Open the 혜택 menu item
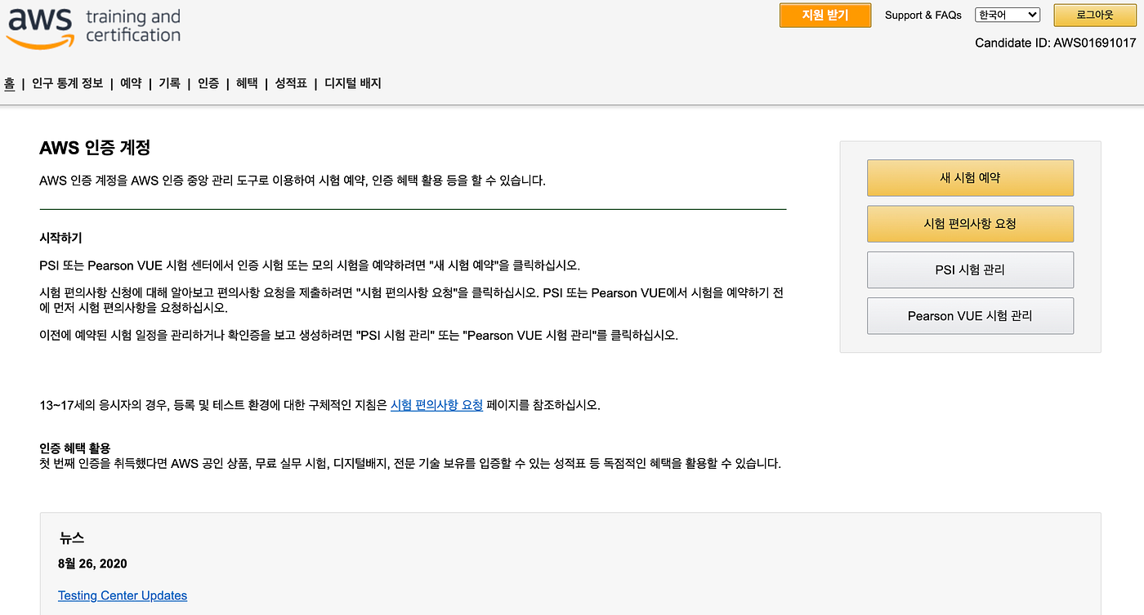 click(247, 83)
